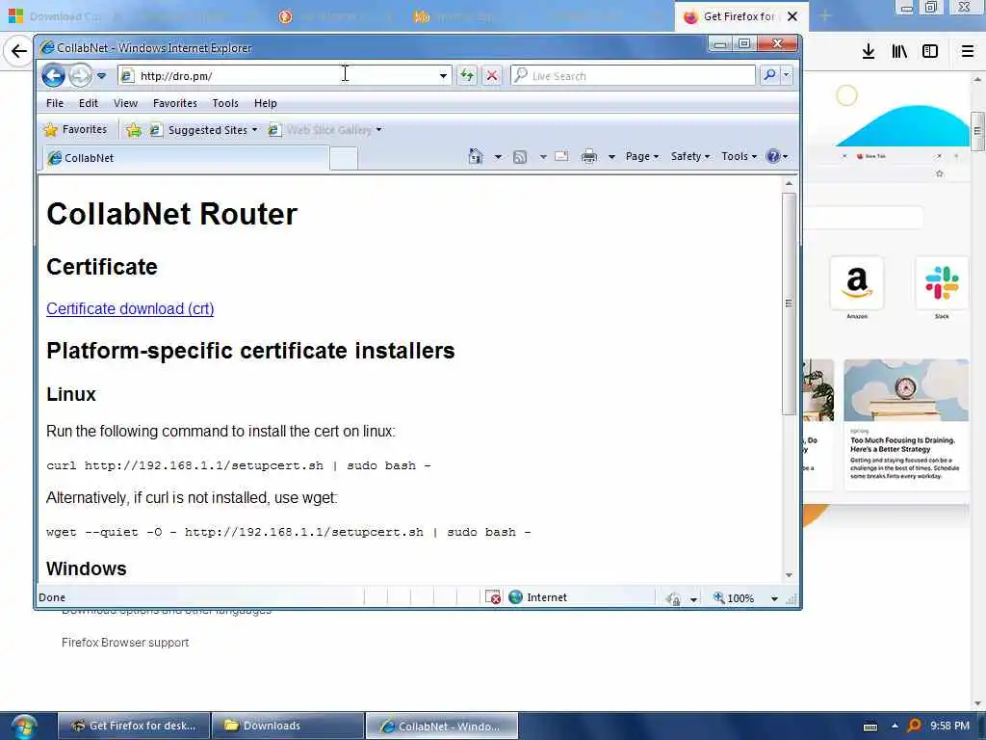Click the Internet Explorer Forward button

(80, 76)
